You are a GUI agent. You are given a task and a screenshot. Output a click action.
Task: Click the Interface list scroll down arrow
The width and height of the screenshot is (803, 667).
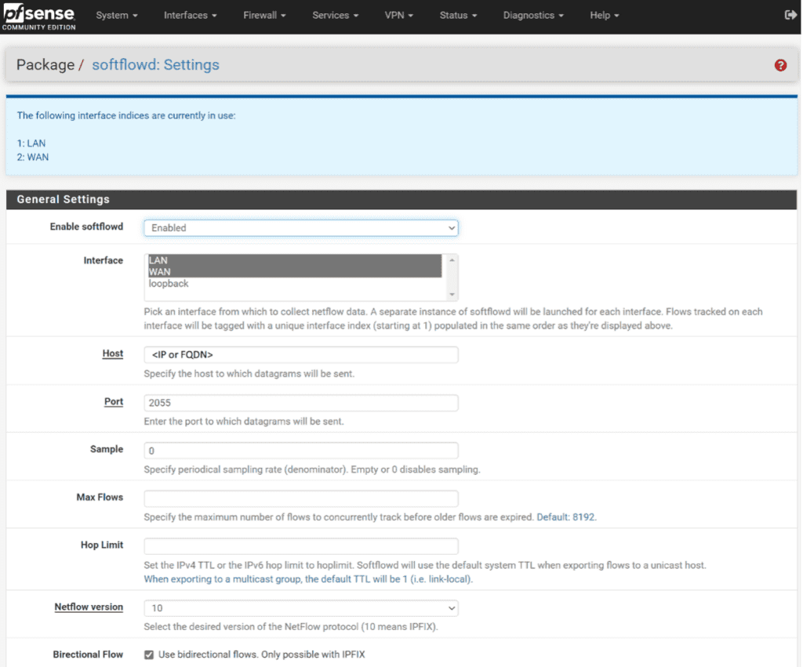(452, 295)
